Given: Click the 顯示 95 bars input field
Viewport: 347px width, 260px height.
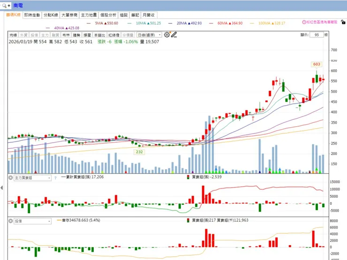Looking at the screenshot, I should point(317,35).
